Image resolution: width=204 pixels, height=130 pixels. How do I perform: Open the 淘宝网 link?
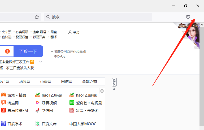pos(13,103)
